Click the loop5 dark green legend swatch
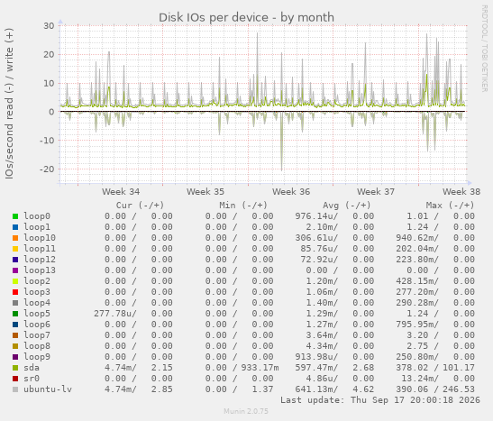Image resolution: width=493 pixels, height=421 pixels. click(x=15, y=314)
